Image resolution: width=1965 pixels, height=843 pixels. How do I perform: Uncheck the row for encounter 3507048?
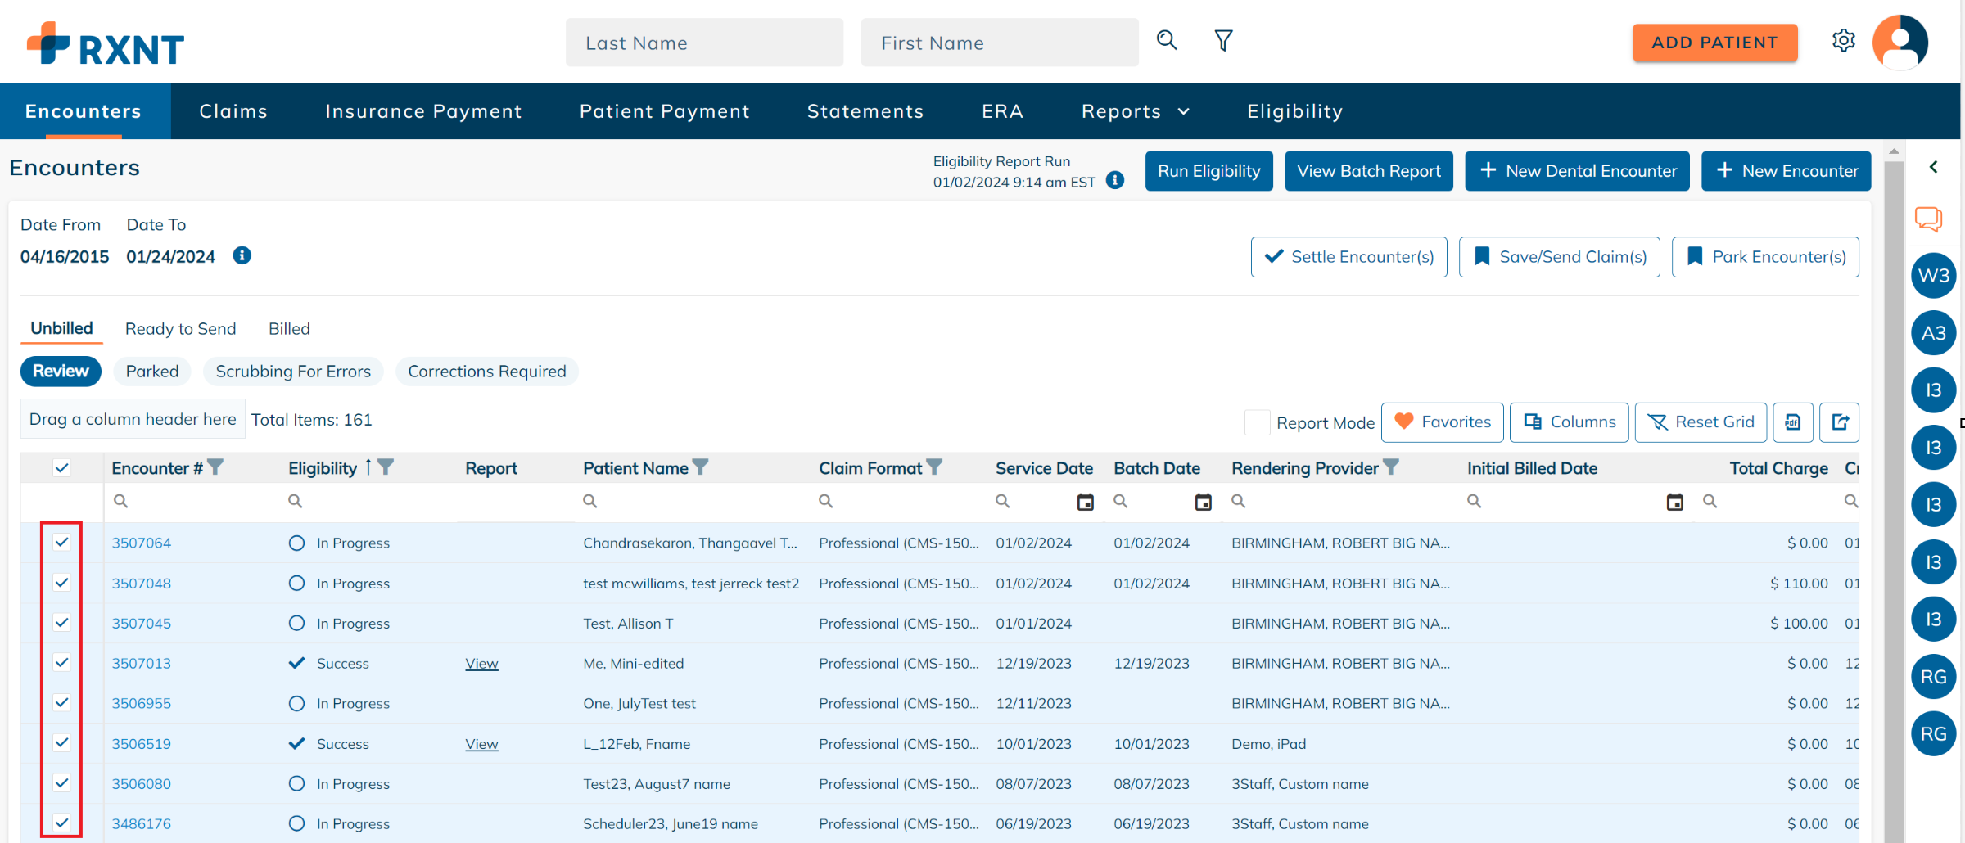(62, 583)
